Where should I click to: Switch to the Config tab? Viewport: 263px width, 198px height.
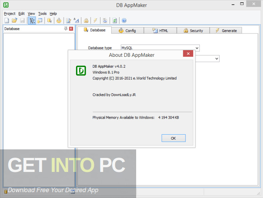pos(128,31)
